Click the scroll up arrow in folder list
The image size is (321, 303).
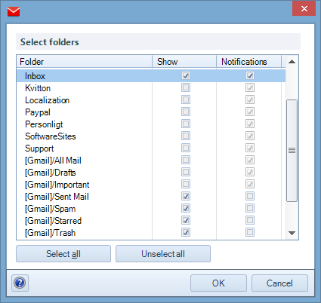pyautogui.click(x=292, y=62)
